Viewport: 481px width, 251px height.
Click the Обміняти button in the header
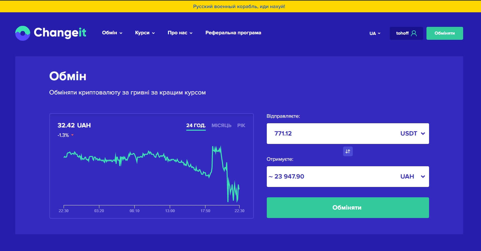click(x=445, y=33)
